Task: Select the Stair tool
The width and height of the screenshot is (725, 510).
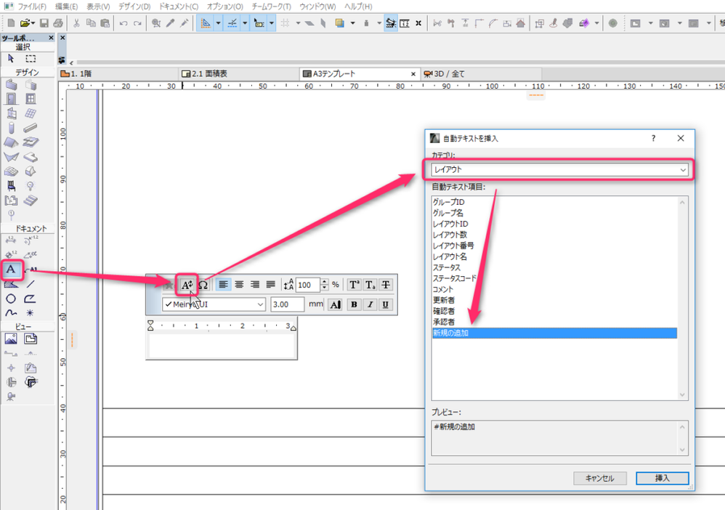Action: [31, 201]
